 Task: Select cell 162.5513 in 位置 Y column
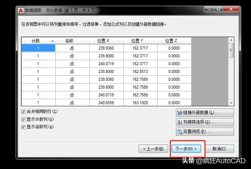(140, 72)
